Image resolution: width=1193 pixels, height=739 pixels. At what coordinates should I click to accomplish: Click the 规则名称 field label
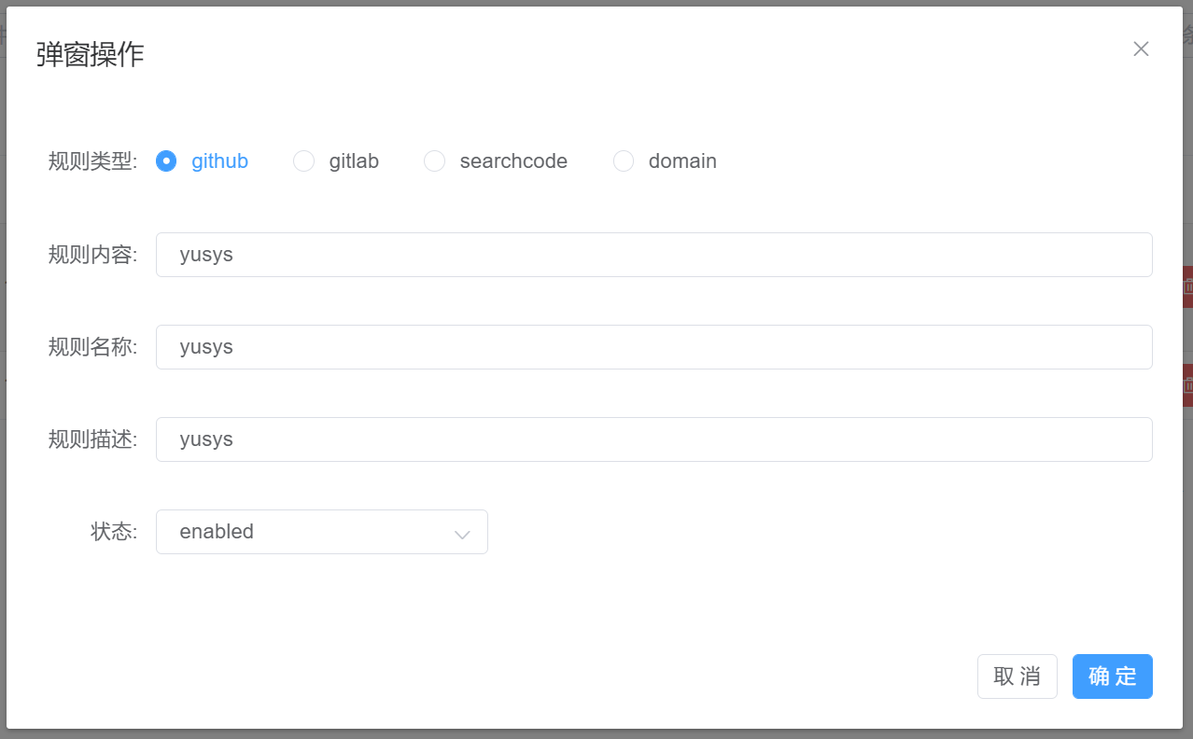[92, 347]
